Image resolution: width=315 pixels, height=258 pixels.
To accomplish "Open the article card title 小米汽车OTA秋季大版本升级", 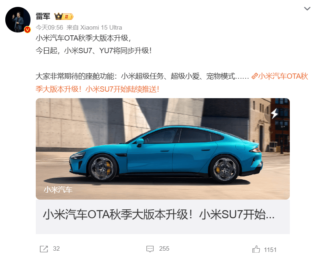I will click(x=159, y=215).
